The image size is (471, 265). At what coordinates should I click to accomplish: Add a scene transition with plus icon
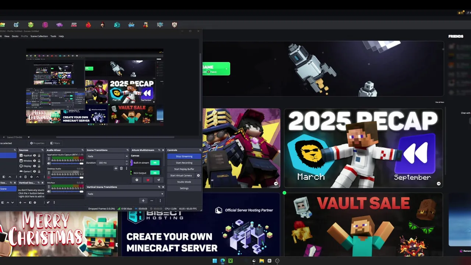coord(116,168)
